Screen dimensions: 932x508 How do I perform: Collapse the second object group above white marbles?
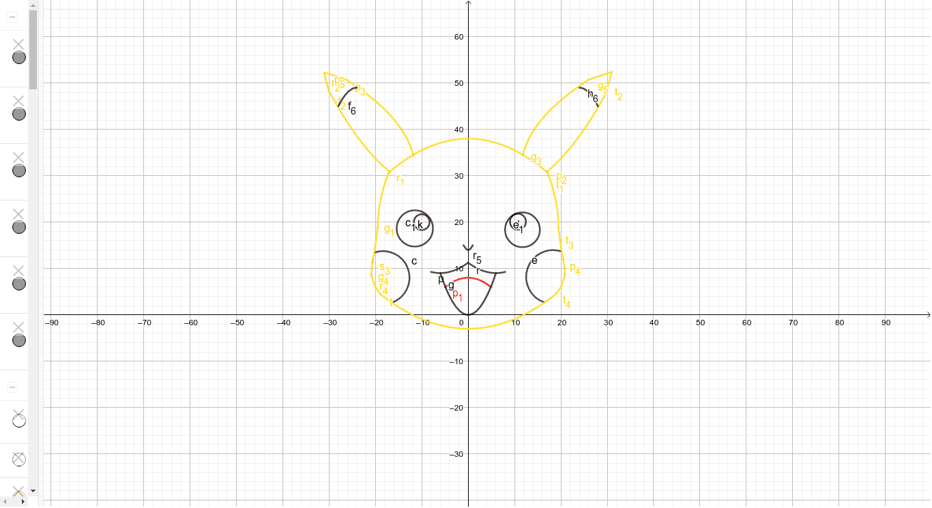[12, 387]
